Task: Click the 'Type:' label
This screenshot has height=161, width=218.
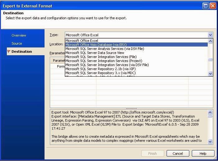Action: point(54,35)
